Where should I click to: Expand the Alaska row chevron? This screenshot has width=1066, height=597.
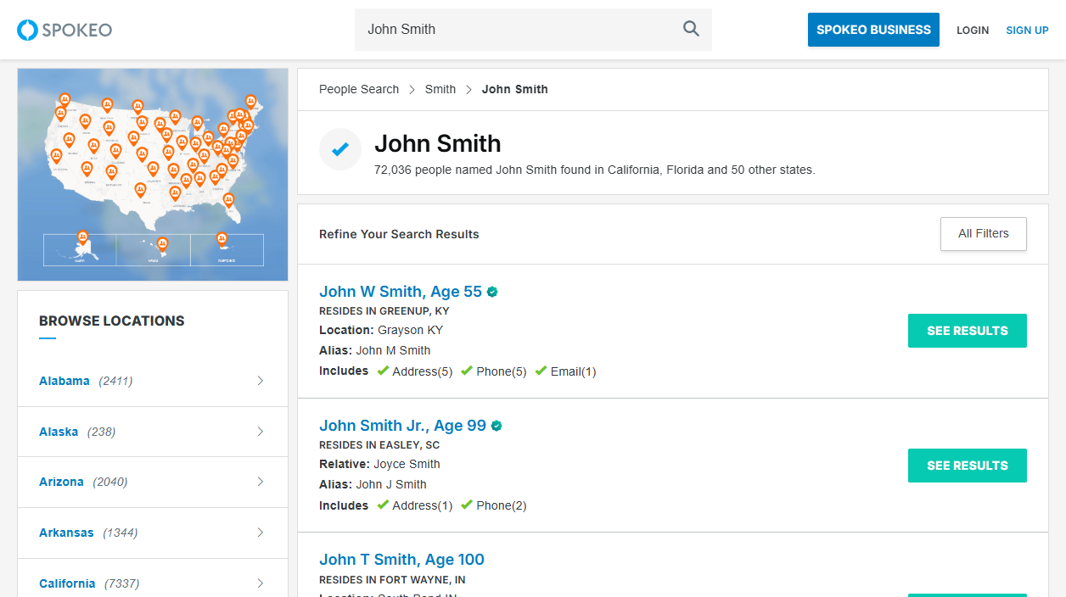click(x=261, y=432)
